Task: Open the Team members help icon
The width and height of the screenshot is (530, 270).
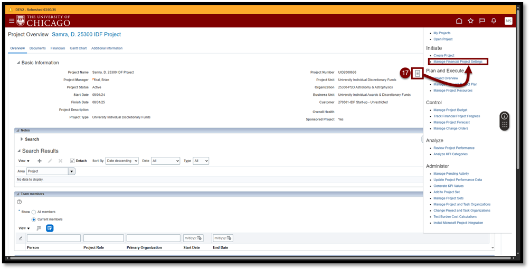Action: tap(20, 202)
